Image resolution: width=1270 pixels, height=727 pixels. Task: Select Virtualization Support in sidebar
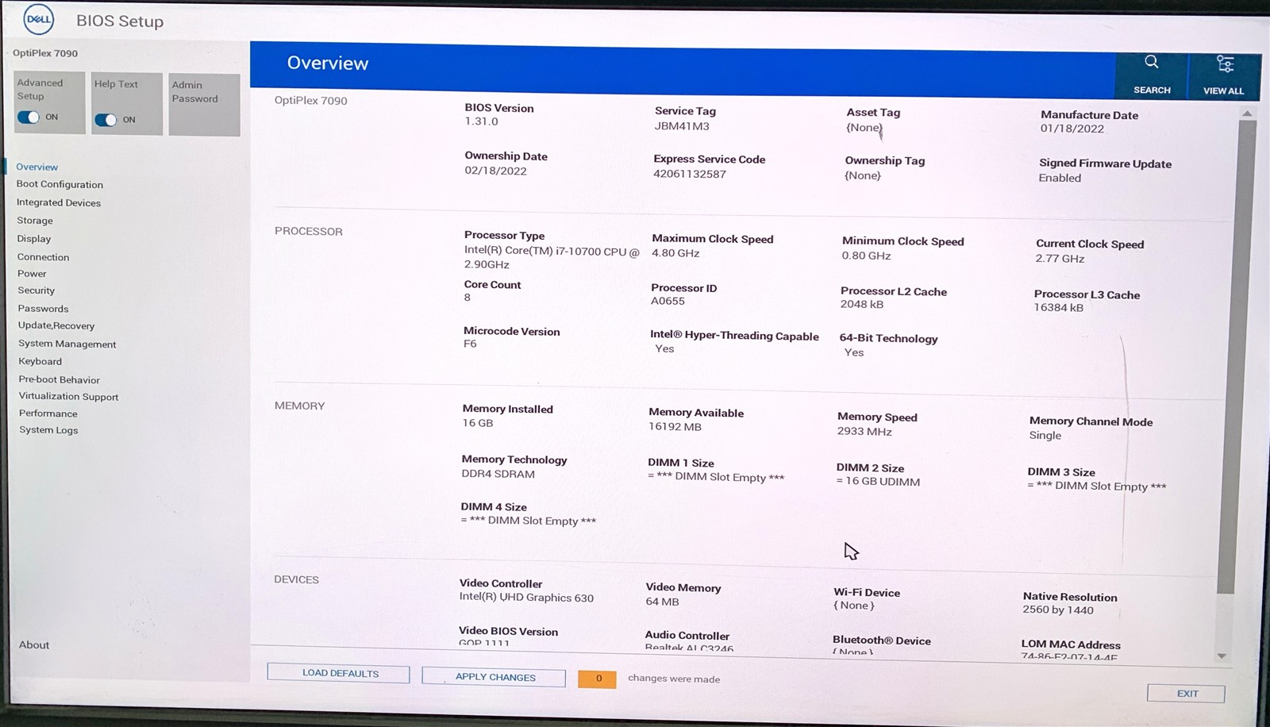pos(68,396)
